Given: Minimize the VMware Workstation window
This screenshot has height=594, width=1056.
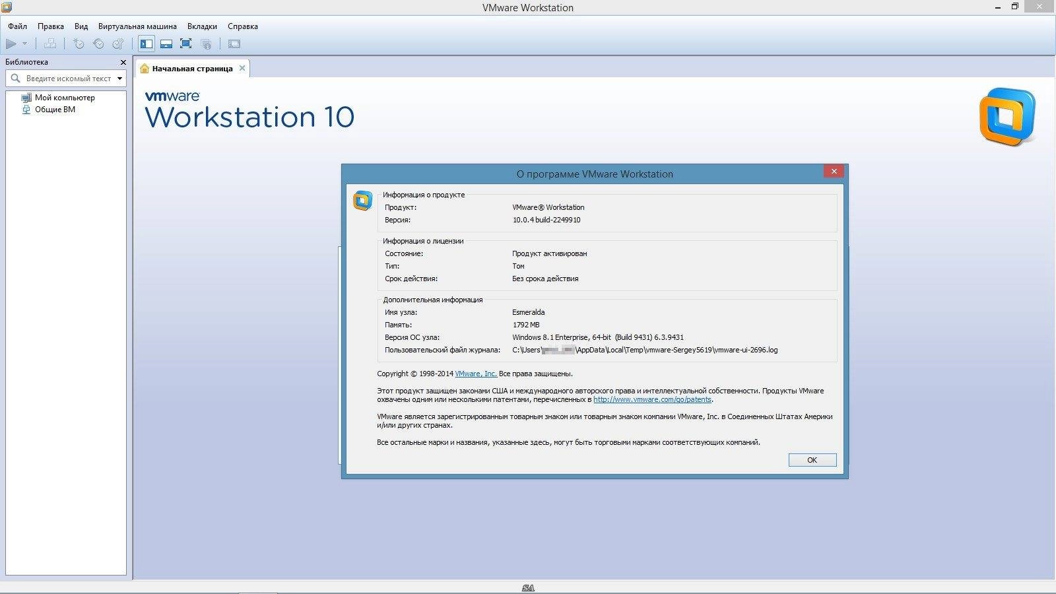Looking at the screenshot, I should [x=997, y=7].
